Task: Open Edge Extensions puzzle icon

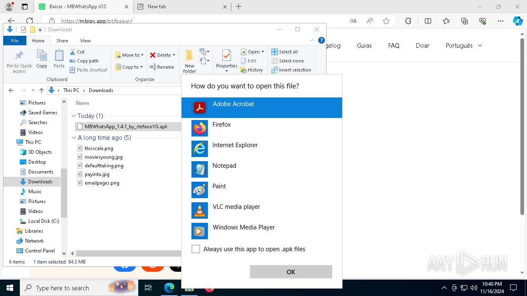Action: 408,21
